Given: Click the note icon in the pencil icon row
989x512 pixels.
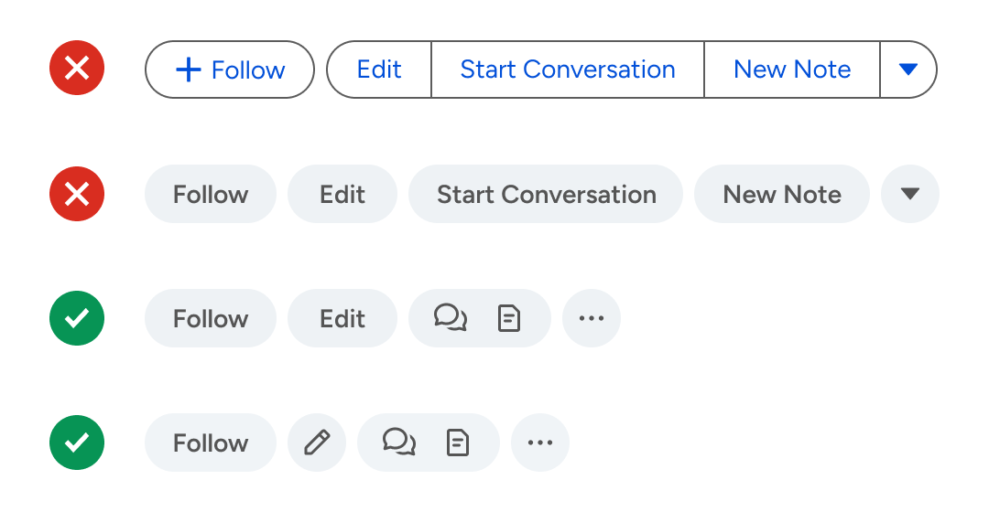Looking at the screenshot, I should [x=457, y=443].
